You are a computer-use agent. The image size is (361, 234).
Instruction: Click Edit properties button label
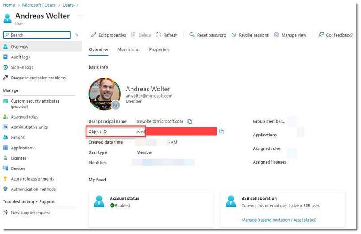click(112, 35)
